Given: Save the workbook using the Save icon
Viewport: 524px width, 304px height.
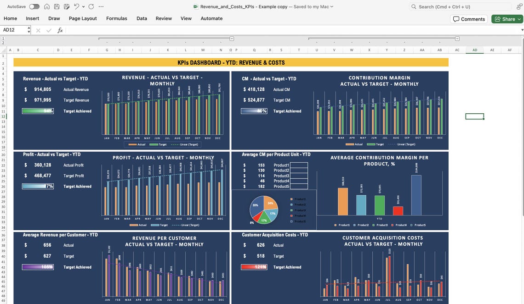Looking at the screenshot, I should coord(57,6).
